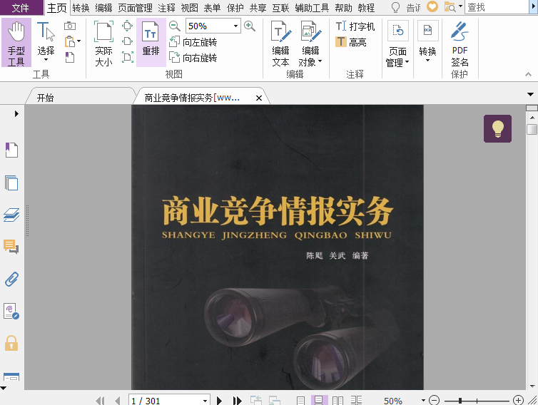Open the Edit Object (编辑对象) dropdown
The height and width of the screenshot is (405, 538).
coord(310,43)
